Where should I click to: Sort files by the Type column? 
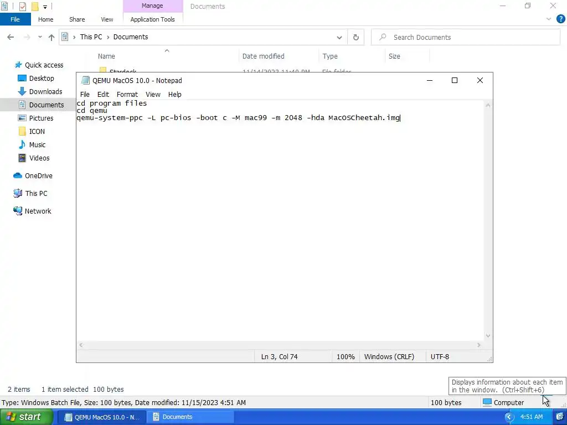[330, 56]
